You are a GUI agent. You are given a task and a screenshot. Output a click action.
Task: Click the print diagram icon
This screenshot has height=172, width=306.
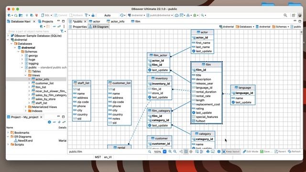(208, 151)
